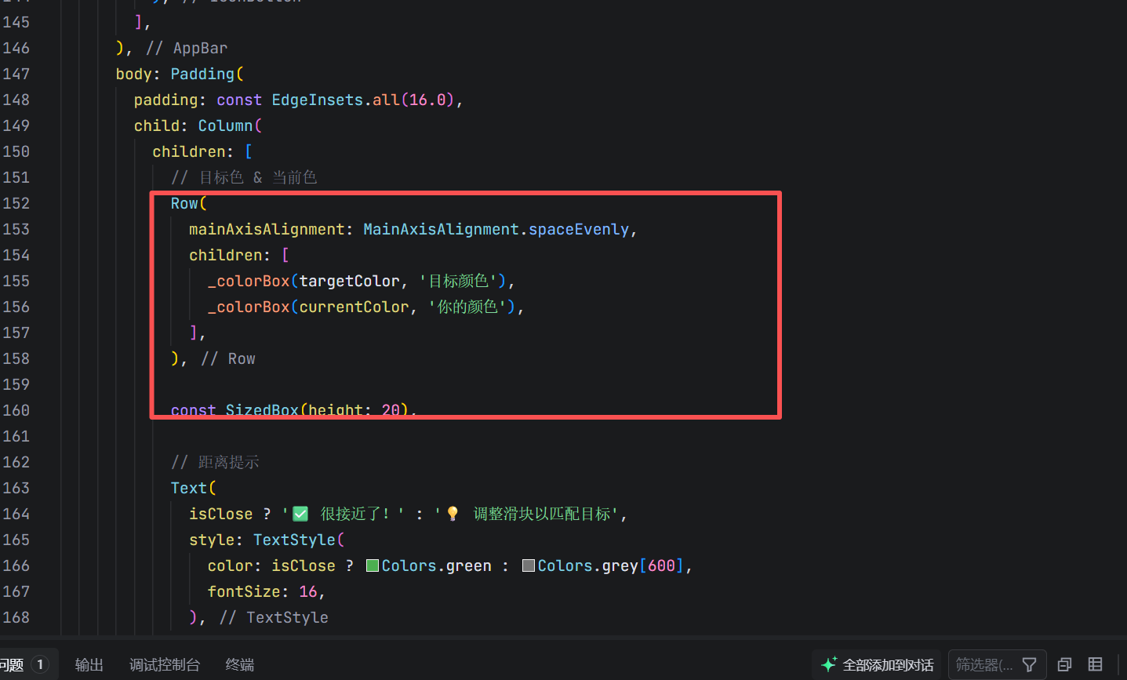1127x680 pixels.
Task: Click line number 155 in the gutter
Action: pos(16,281)
